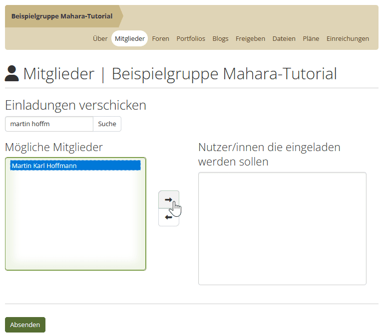Click the Beispielgruppe Mahara-Tutorial breadcrumb
382x336 pixels.
click(x=62, y=16)
